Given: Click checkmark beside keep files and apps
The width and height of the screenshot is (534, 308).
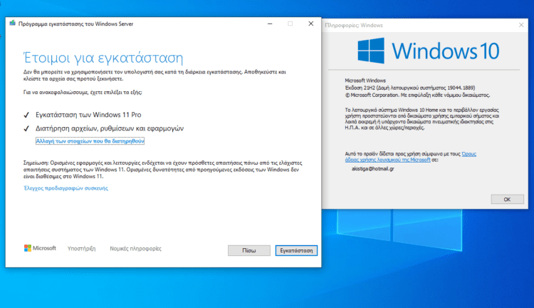Looking at the screenshot, I should click(x=26, y=128).
